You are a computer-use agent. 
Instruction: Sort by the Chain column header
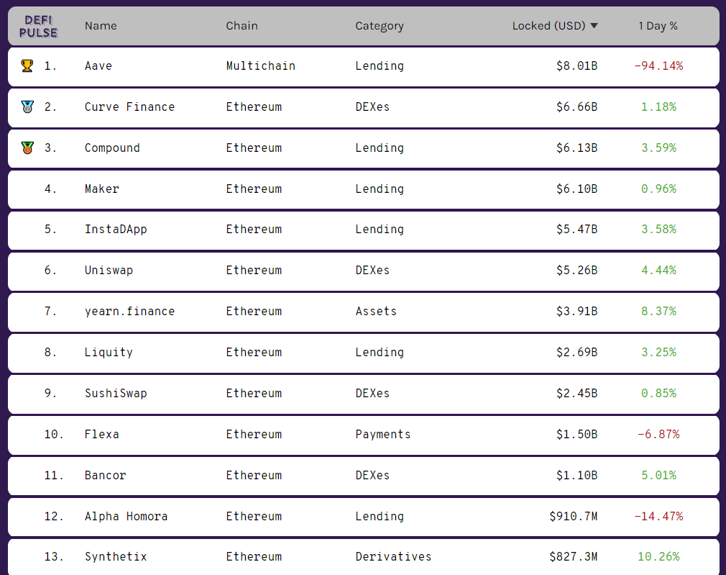coord(242,26)
